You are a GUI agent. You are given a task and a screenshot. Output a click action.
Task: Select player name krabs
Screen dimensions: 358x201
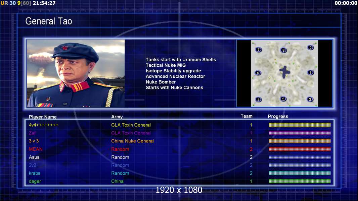point(35,173)
